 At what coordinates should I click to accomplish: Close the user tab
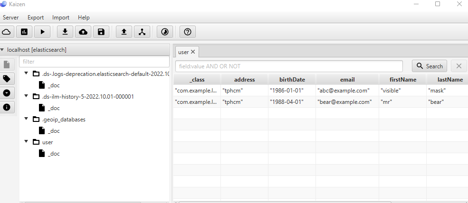193,52
